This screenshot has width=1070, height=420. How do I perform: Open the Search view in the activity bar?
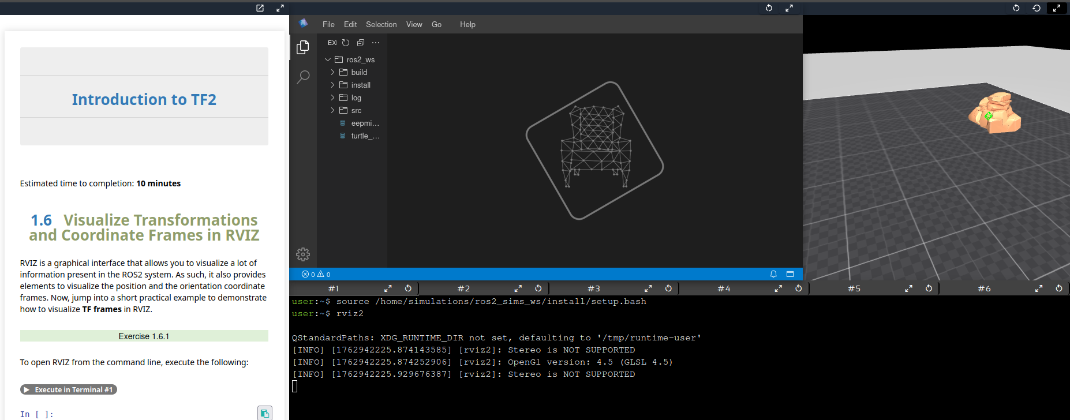(303, 77)
